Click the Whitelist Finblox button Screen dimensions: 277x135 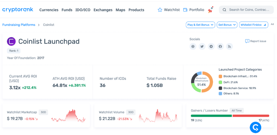[x=253, y=25]
